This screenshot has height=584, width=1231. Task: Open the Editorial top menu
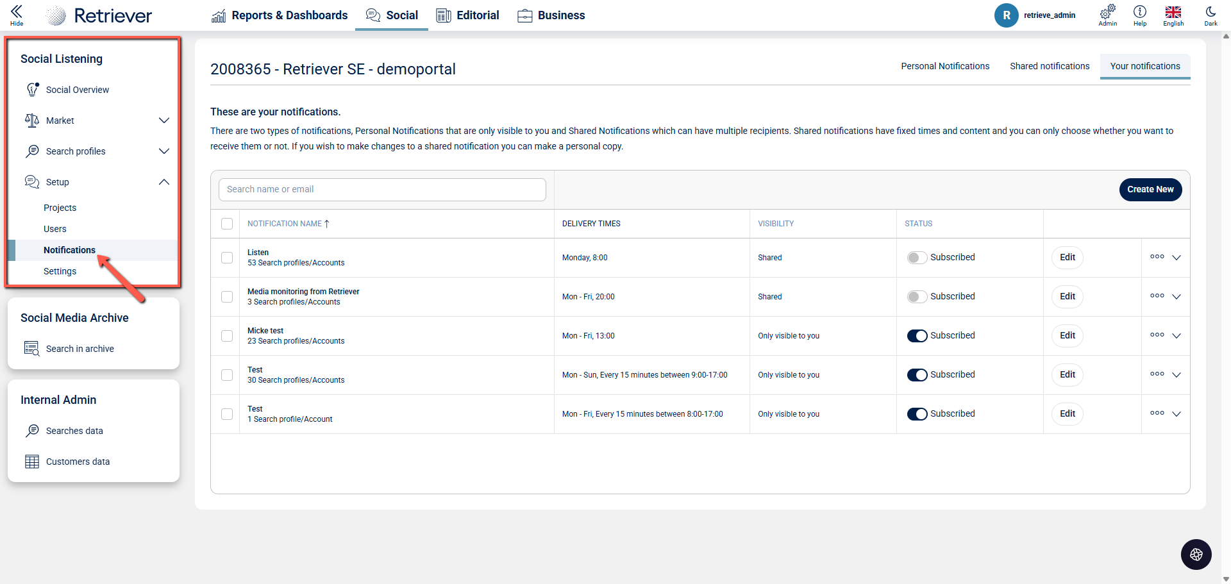coord(467,15)
